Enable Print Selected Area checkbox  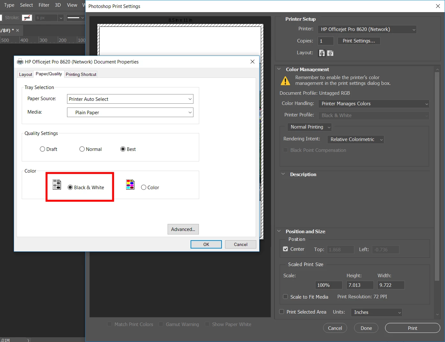(x=282, y=312)
